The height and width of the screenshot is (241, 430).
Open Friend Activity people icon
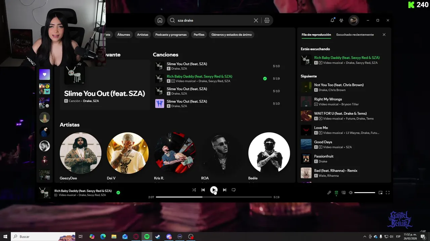[x=341, y=20]
